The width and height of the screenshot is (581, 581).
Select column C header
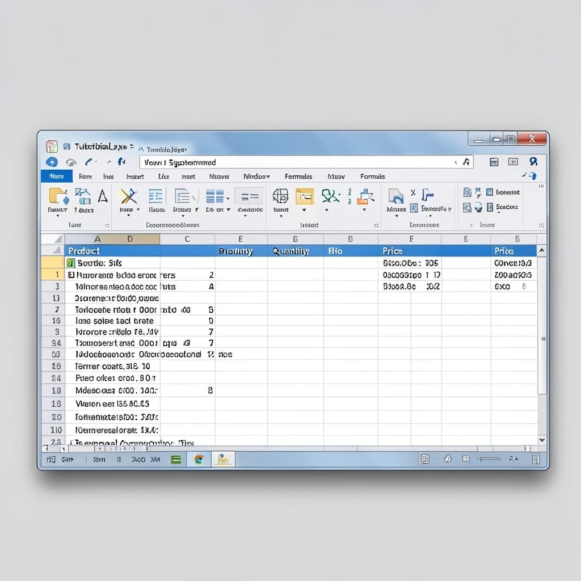point(187,239)
